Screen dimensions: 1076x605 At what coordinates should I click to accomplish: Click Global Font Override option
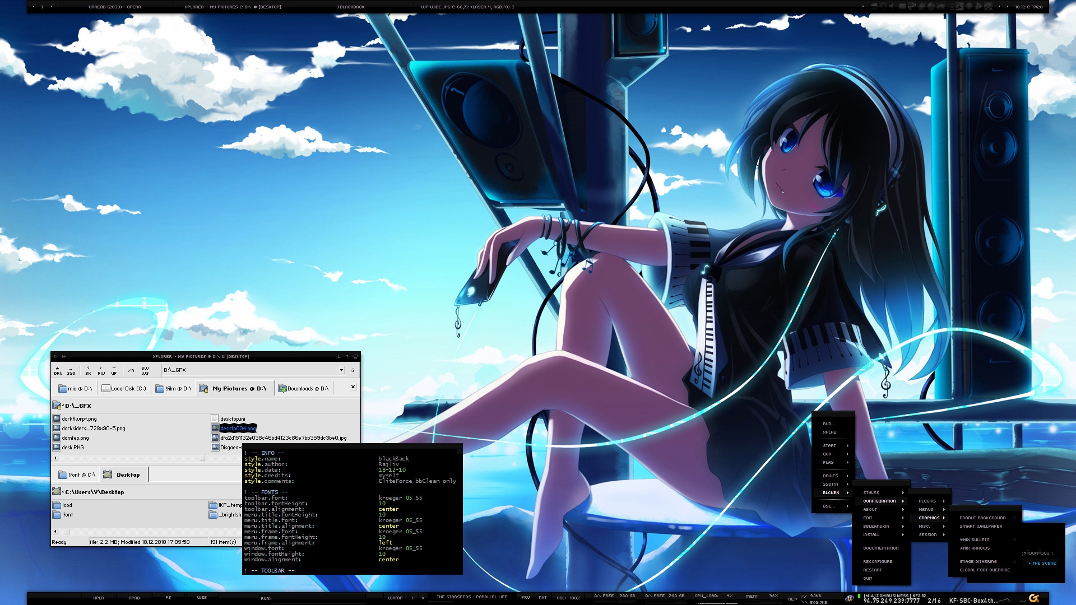(x=985, y=570)
